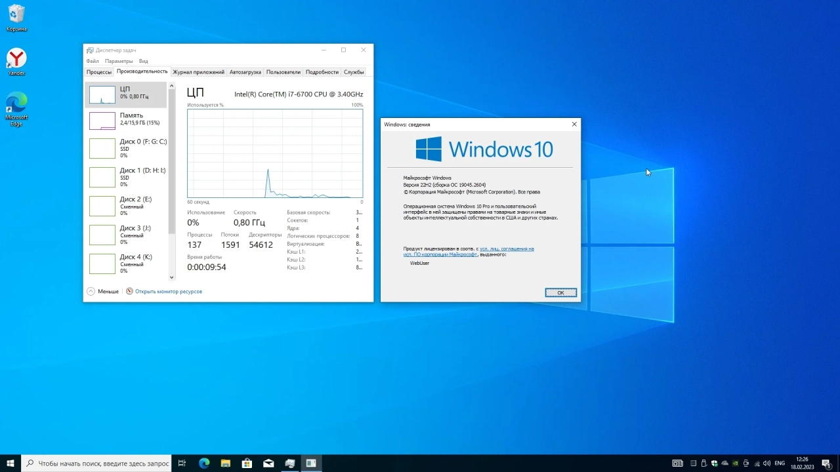Click the ENG input language indicator

pyautogui.click(x=780, y=463)
